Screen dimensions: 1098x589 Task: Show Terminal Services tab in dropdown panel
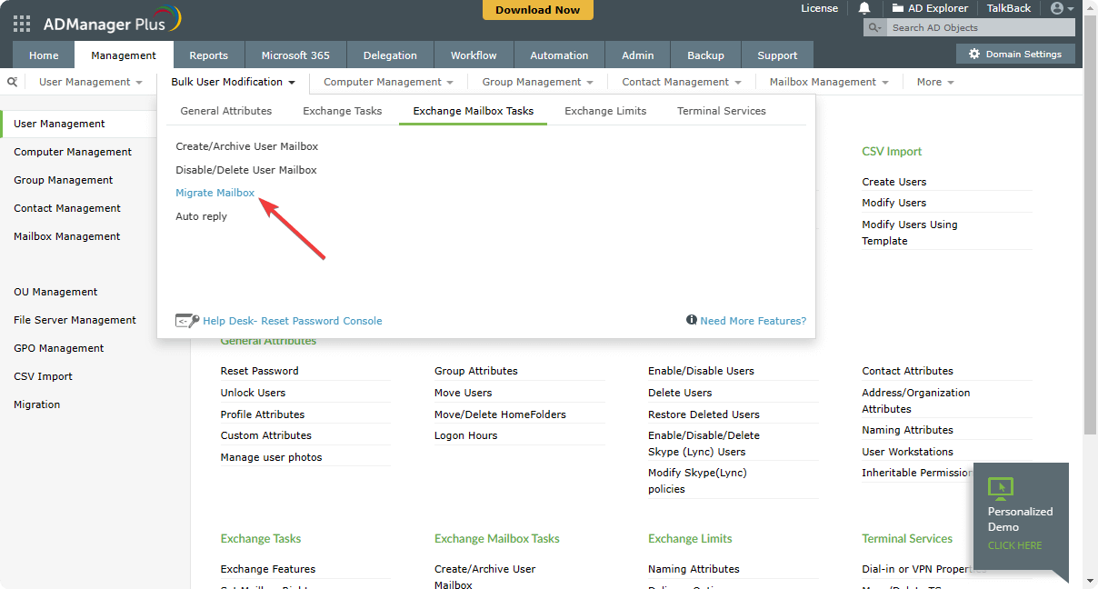tap(722, 111)
